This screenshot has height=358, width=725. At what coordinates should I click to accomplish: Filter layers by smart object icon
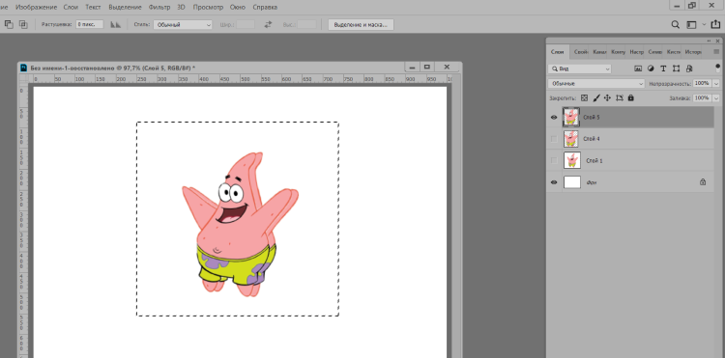click(x=689, y=69)
